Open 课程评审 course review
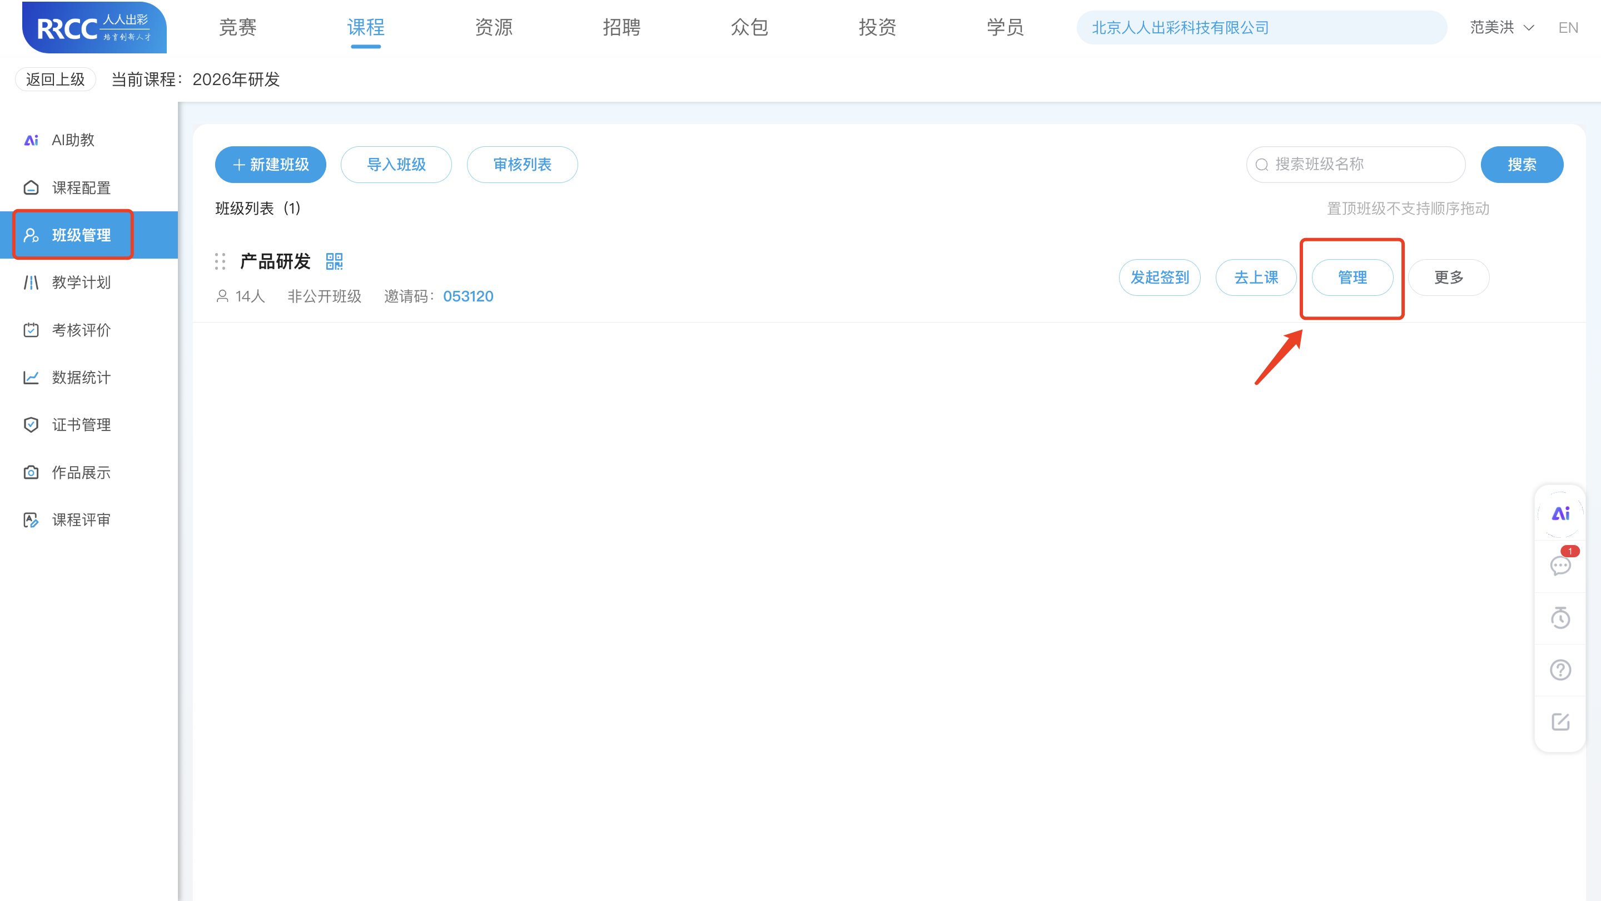The width and height of the screenshot is (1601, 901). [x=80, y=520]
